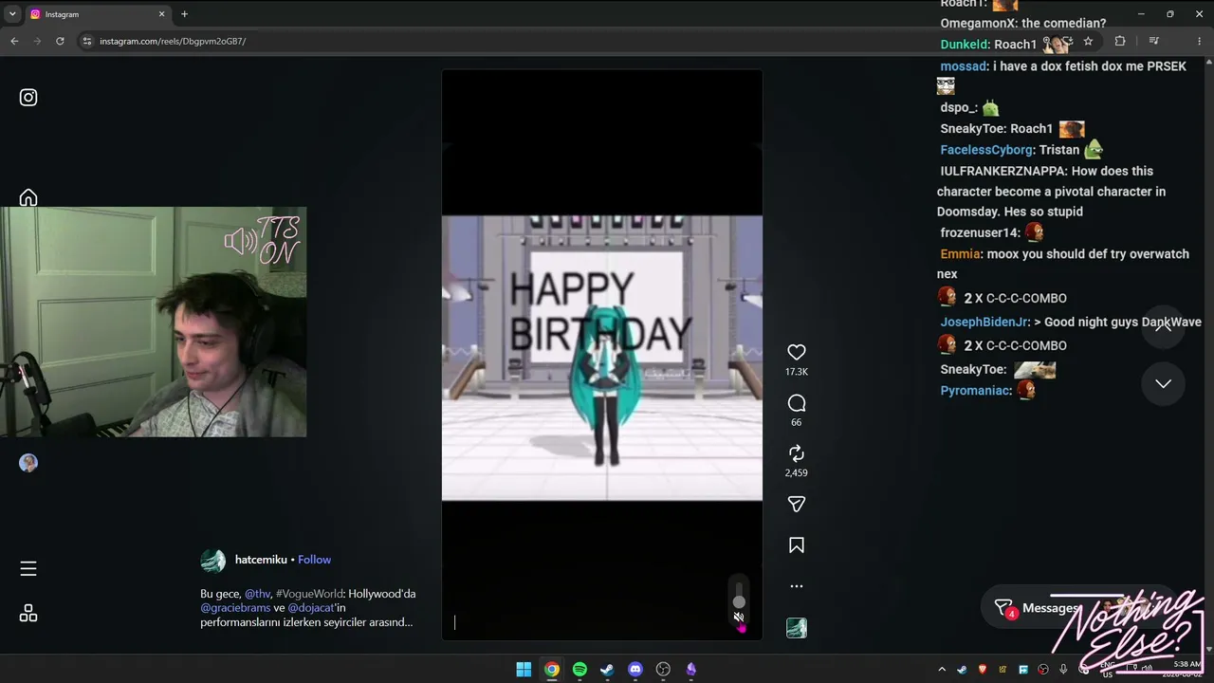The image size is (1214, 683).
Task: Save the reel with the bookmark icon
Action: pos(797,545)
